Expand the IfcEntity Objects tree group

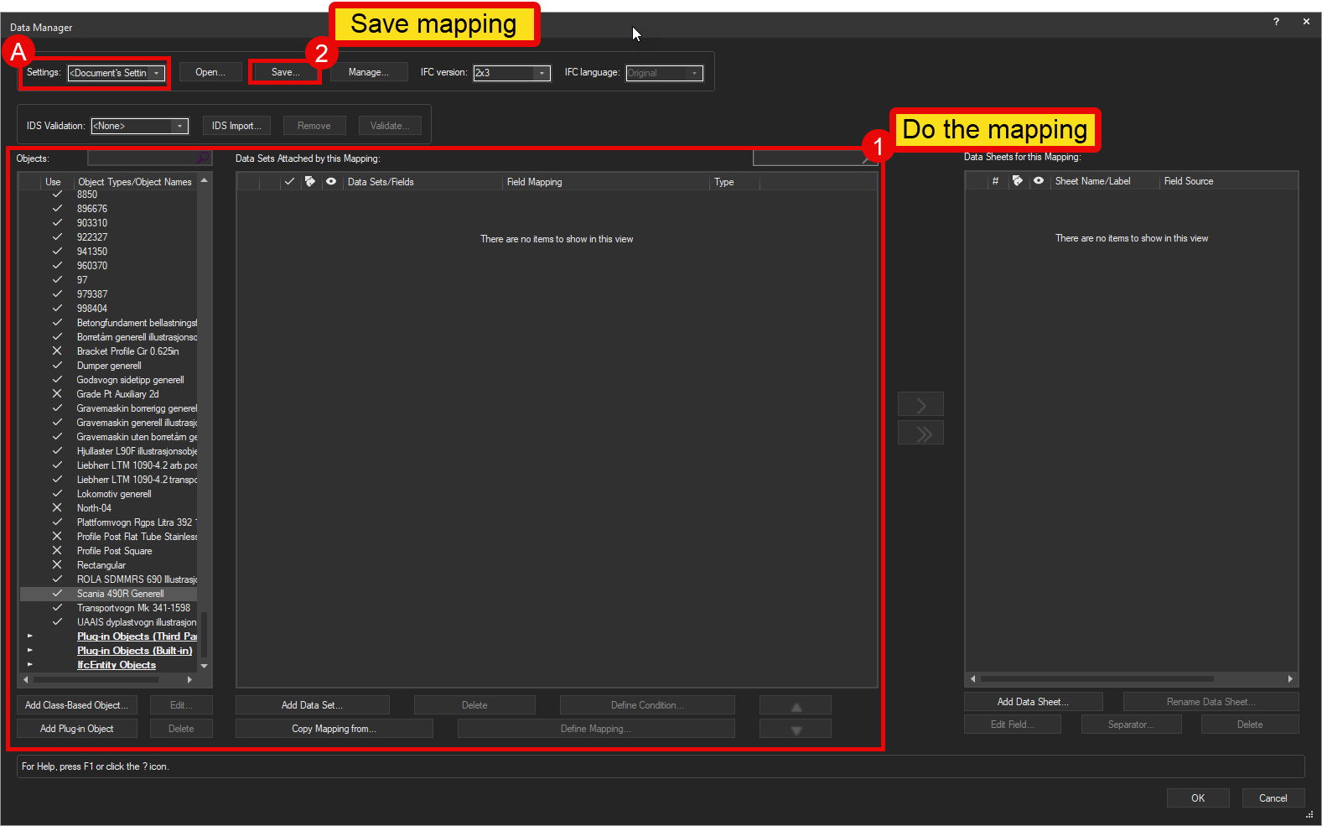click(30, 665)
